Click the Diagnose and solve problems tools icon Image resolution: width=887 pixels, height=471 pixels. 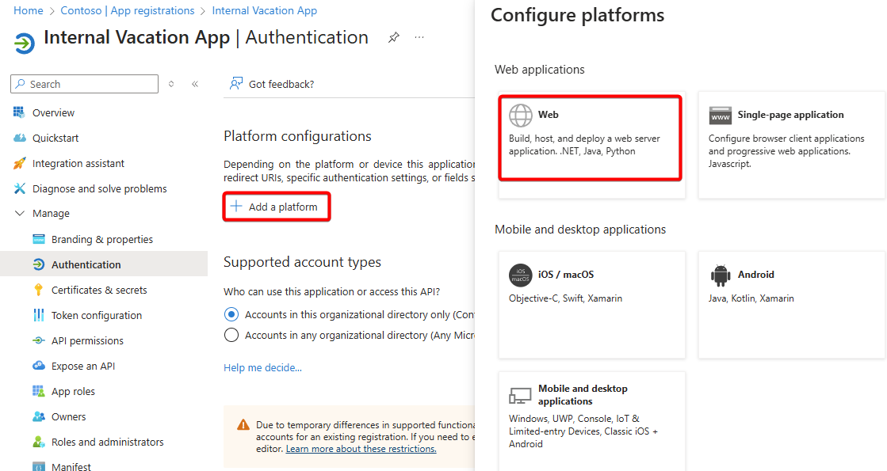coord(19,188)
